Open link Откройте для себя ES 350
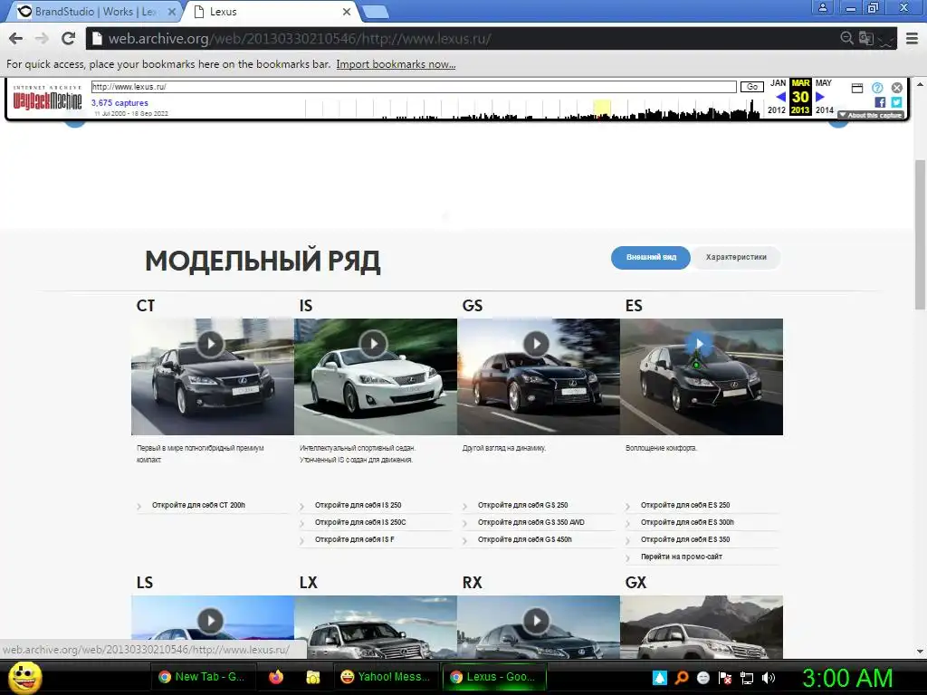927x695 pixels. 685,539
